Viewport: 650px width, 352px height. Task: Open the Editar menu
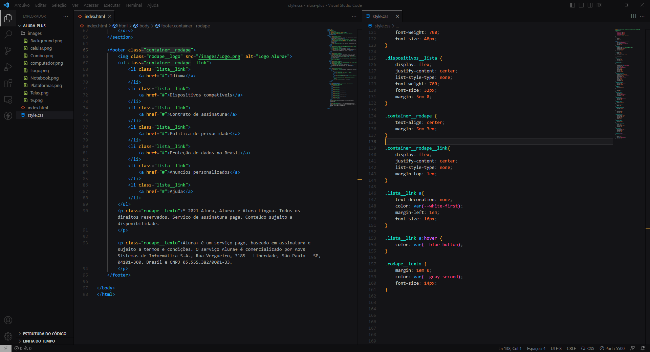point(41,5)
